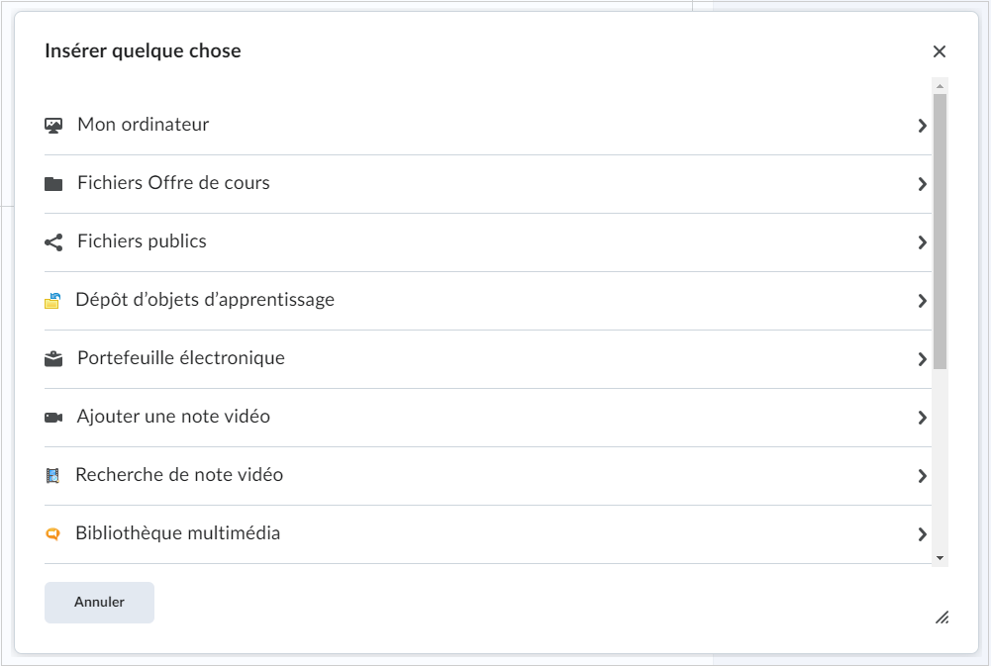Click the film strip video search icon
The image size is (991, 666).
tap(52, 476)
